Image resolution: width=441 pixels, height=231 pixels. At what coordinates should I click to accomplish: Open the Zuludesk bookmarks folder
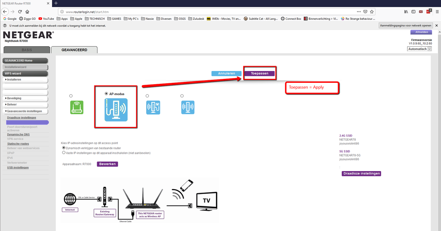coord(196,19)
